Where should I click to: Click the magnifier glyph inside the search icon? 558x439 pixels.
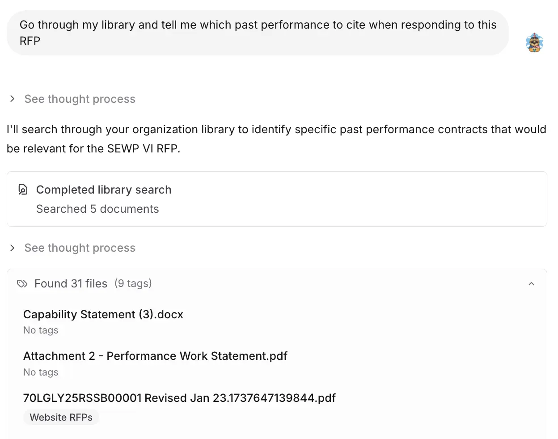tap(23, 190)
